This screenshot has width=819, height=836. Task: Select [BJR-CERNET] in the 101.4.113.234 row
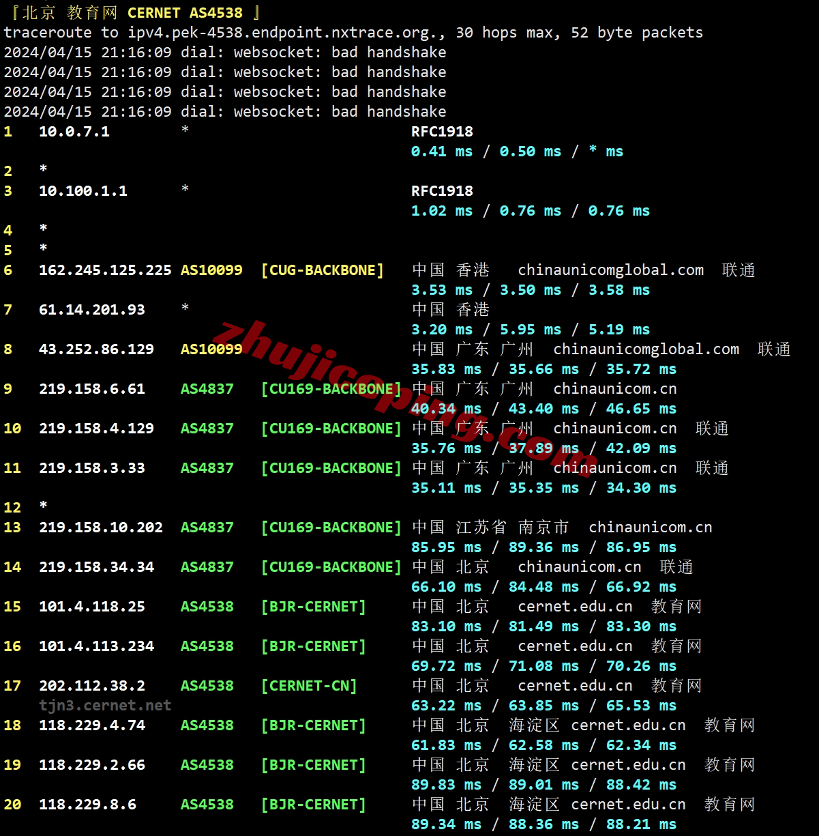point(314,646)
